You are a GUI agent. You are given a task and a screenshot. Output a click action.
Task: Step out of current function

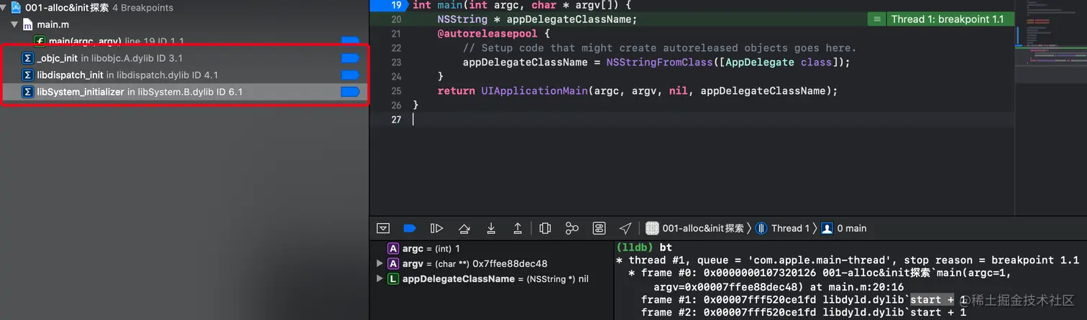[x=518, y=228]
